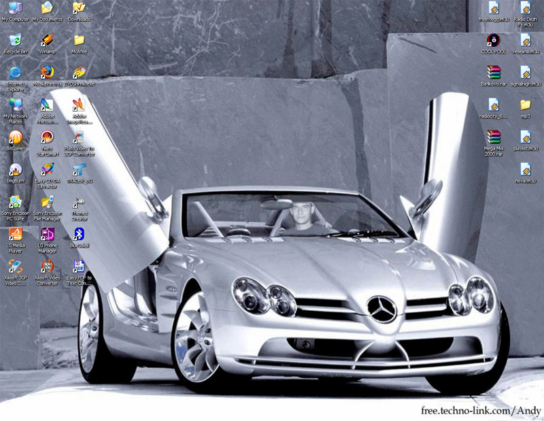Click the My Computer icon

[15, 8]
